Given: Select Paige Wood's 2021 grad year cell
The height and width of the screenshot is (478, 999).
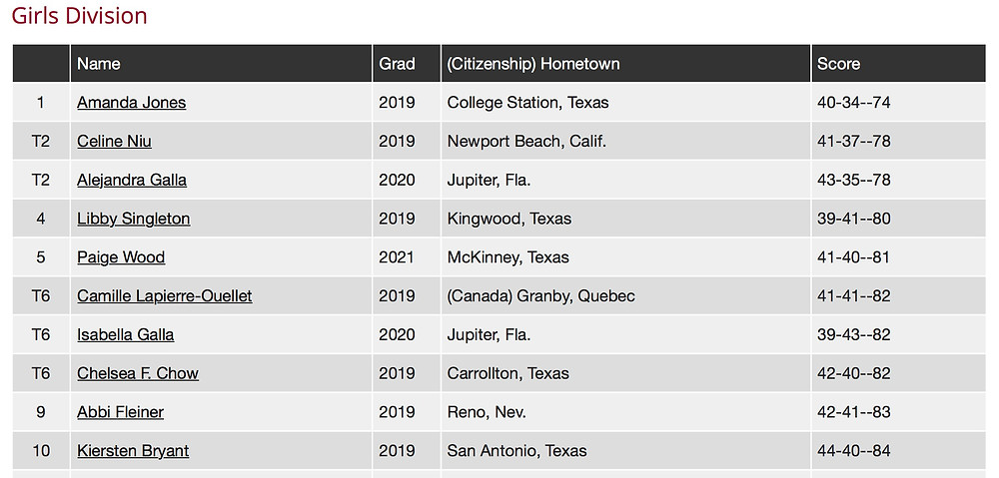Looking at the screenshot, I should tap(397, 257).
